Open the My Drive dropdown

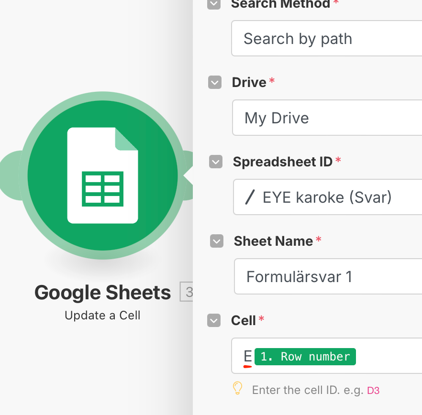pyautogui.click(x=327, y=118)
